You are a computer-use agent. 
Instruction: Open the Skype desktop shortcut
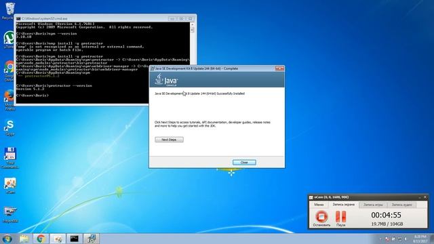click(x=9, y=127)
